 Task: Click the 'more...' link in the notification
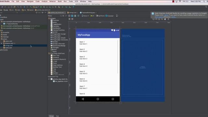click(x=174, y=17)
